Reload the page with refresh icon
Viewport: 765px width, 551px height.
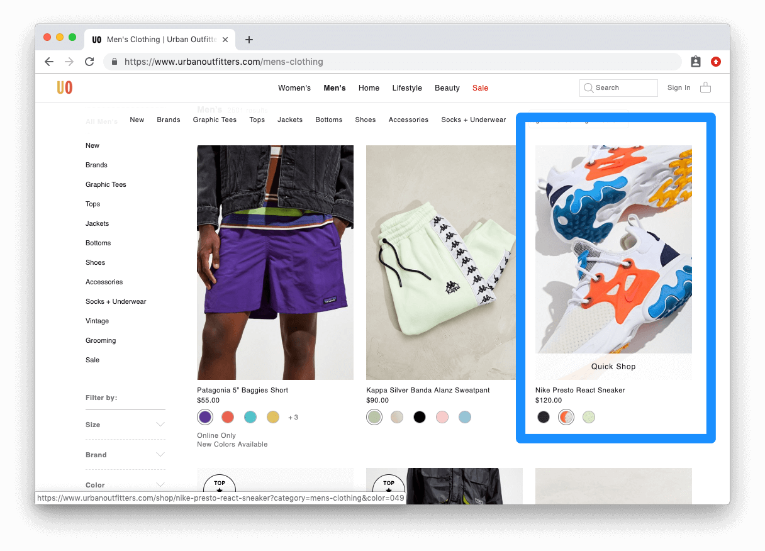coord(89,62)
